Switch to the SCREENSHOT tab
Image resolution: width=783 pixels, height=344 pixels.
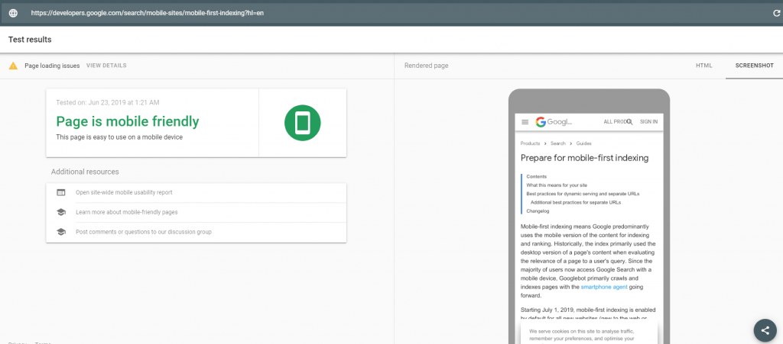(754, 66)
